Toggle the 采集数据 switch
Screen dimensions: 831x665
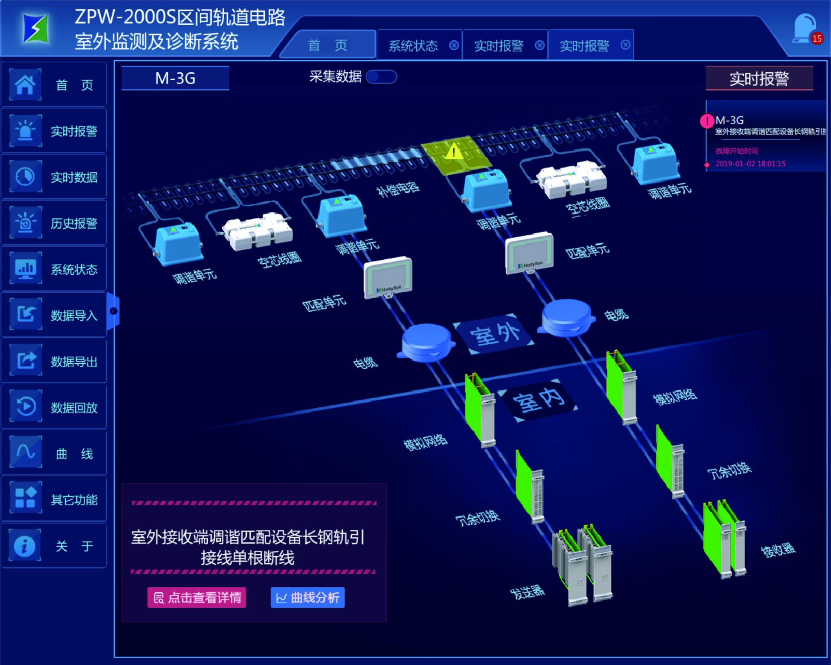381,77
